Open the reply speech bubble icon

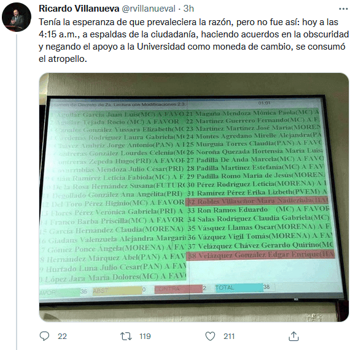point(44,336)
